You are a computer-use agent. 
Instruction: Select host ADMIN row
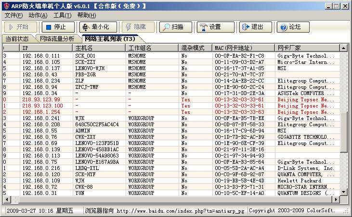171,131
